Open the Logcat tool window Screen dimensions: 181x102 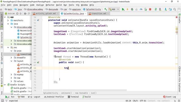[34, 97]
